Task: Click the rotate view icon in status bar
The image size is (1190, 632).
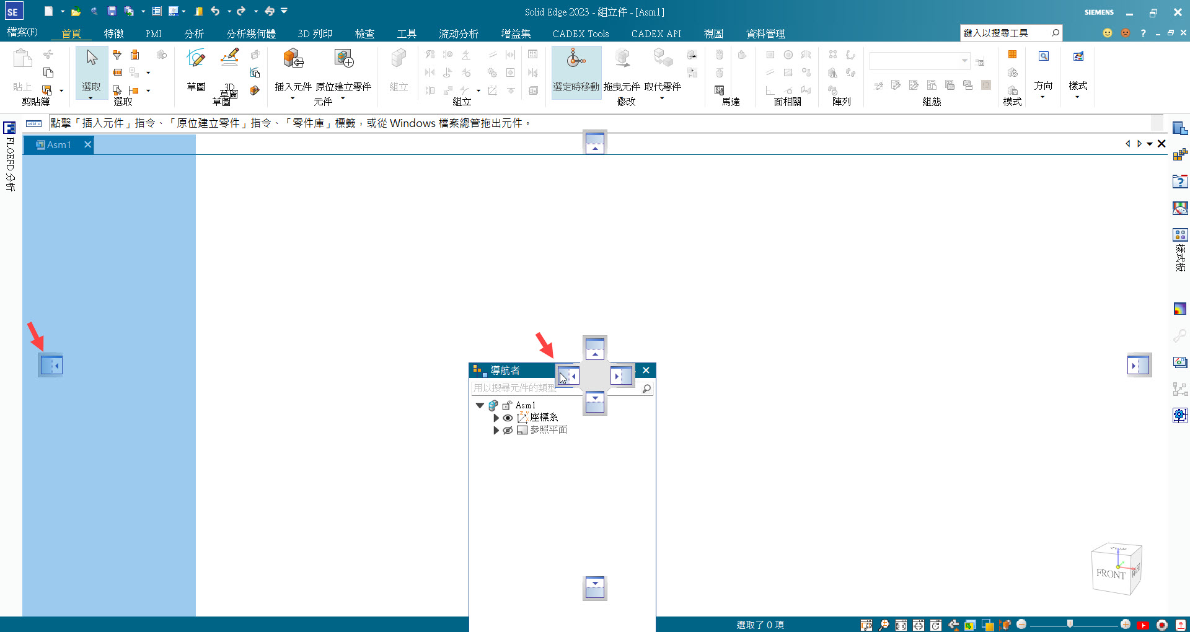Action: click(x=936, y=625)
